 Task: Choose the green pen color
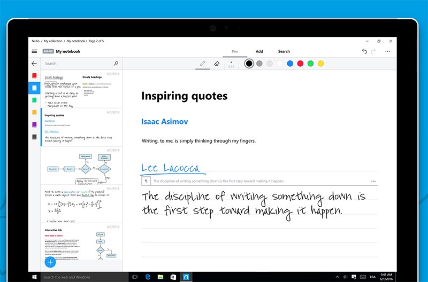click(311, 64)
